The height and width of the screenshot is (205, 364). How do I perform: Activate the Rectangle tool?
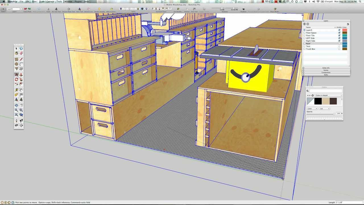click(x=16, y=59)
